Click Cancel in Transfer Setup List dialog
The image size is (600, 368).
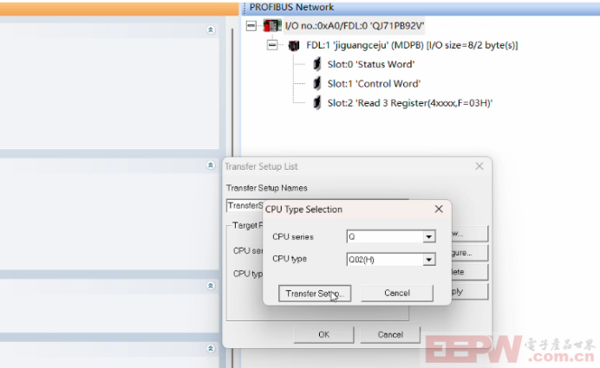pyautogui.click(x=390, y=334)
